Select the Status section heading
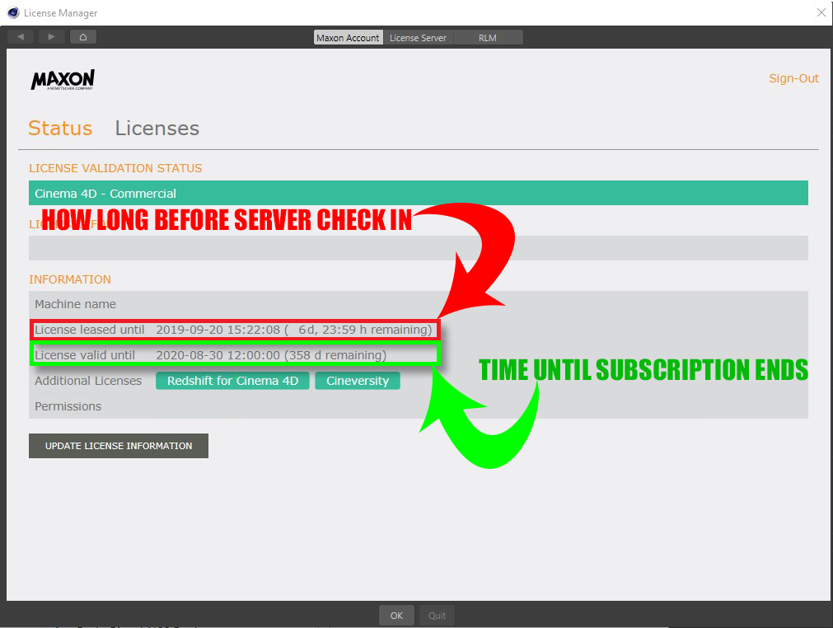The image size is (833, 628). coord(60,128)
